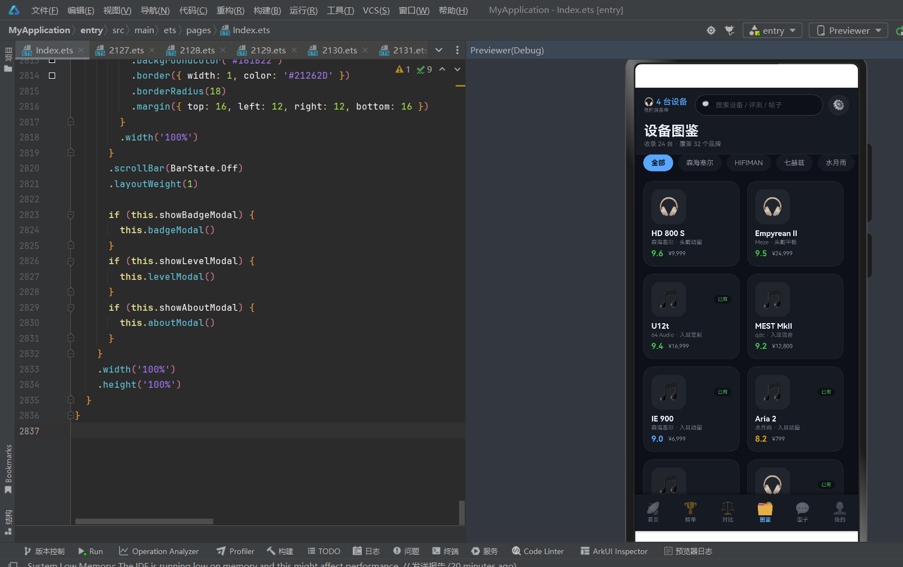
Task: Click the status bar icon at window's bottom-left corner
Action: [14, 564]
